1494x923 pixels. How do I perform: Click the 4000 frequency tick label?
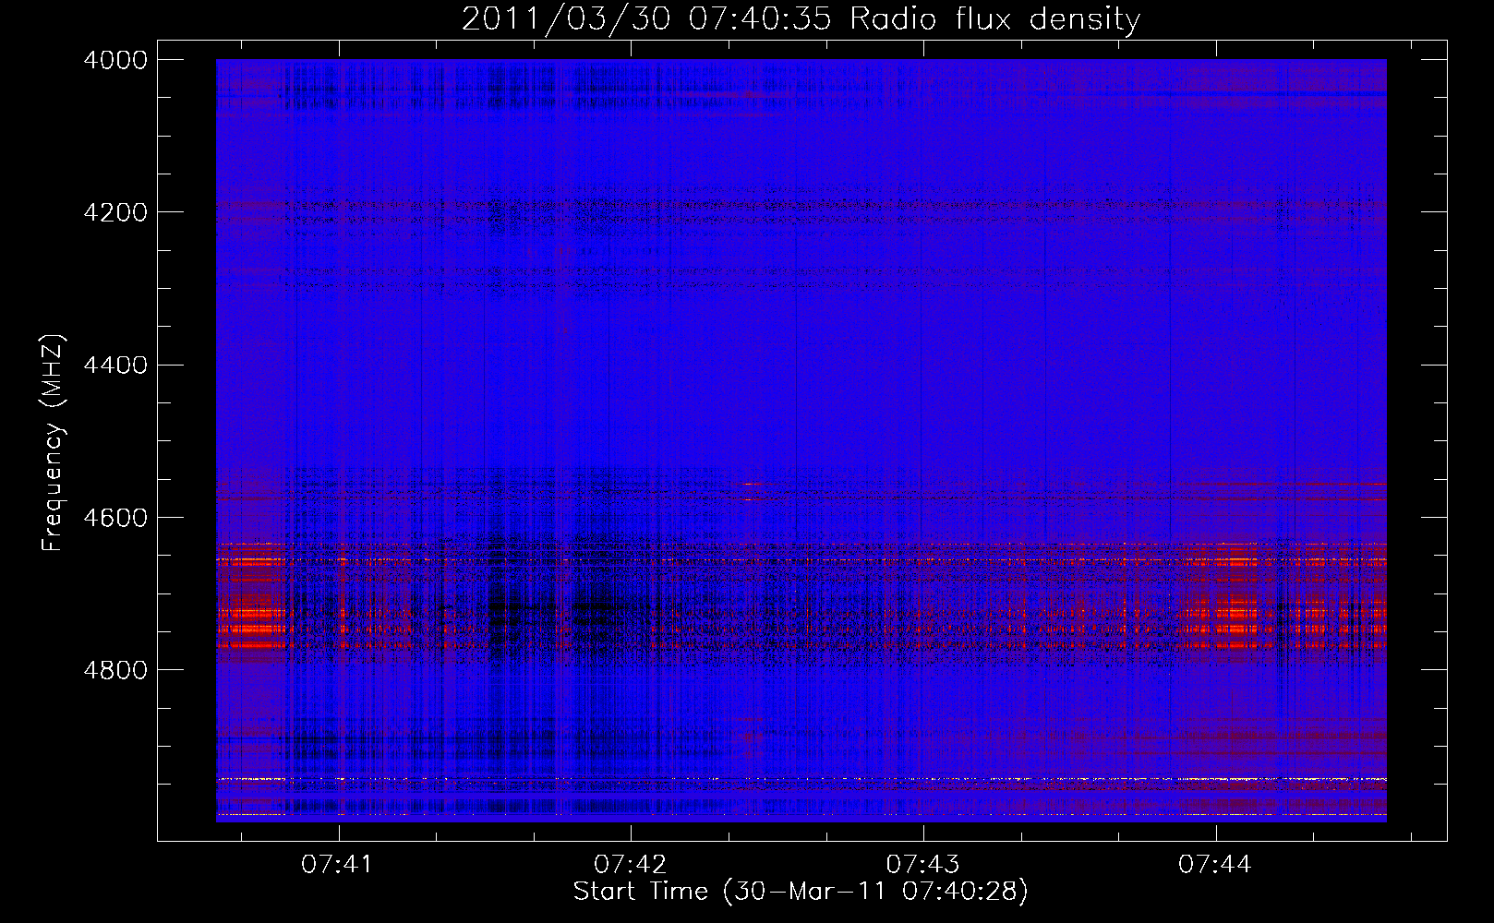[x=115, y=60]
